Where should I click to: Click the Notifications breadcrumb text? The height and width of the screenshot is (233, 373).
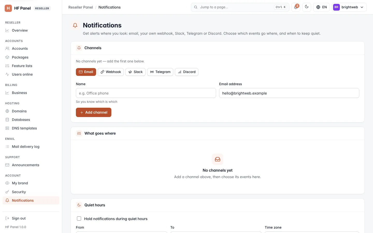110,7
